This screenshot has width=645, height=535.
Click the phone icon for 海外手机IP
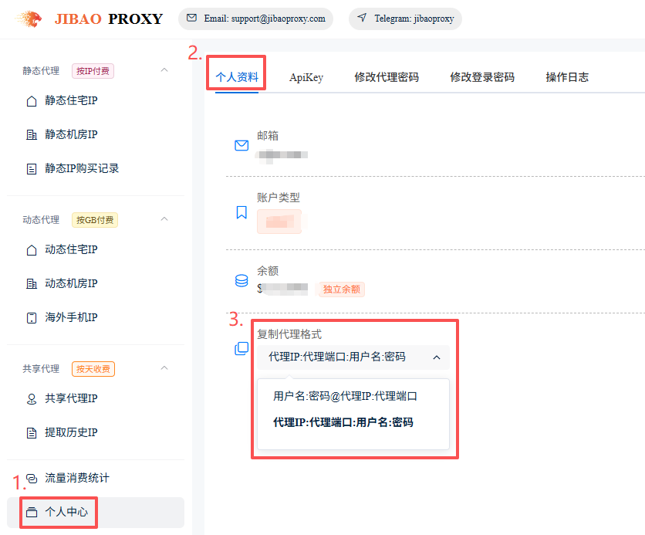point(32,318)
